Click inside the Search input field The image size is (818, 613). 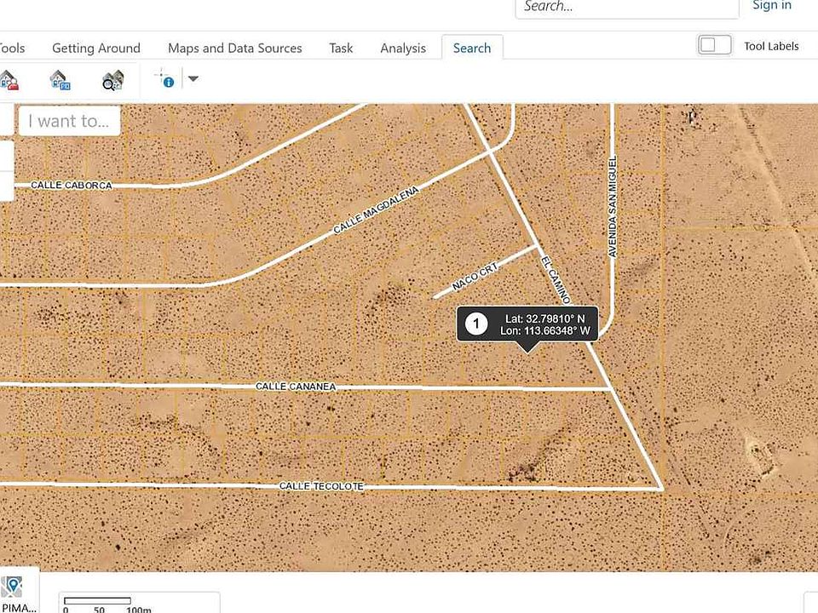pyautogui.click(x=626, y=7)
